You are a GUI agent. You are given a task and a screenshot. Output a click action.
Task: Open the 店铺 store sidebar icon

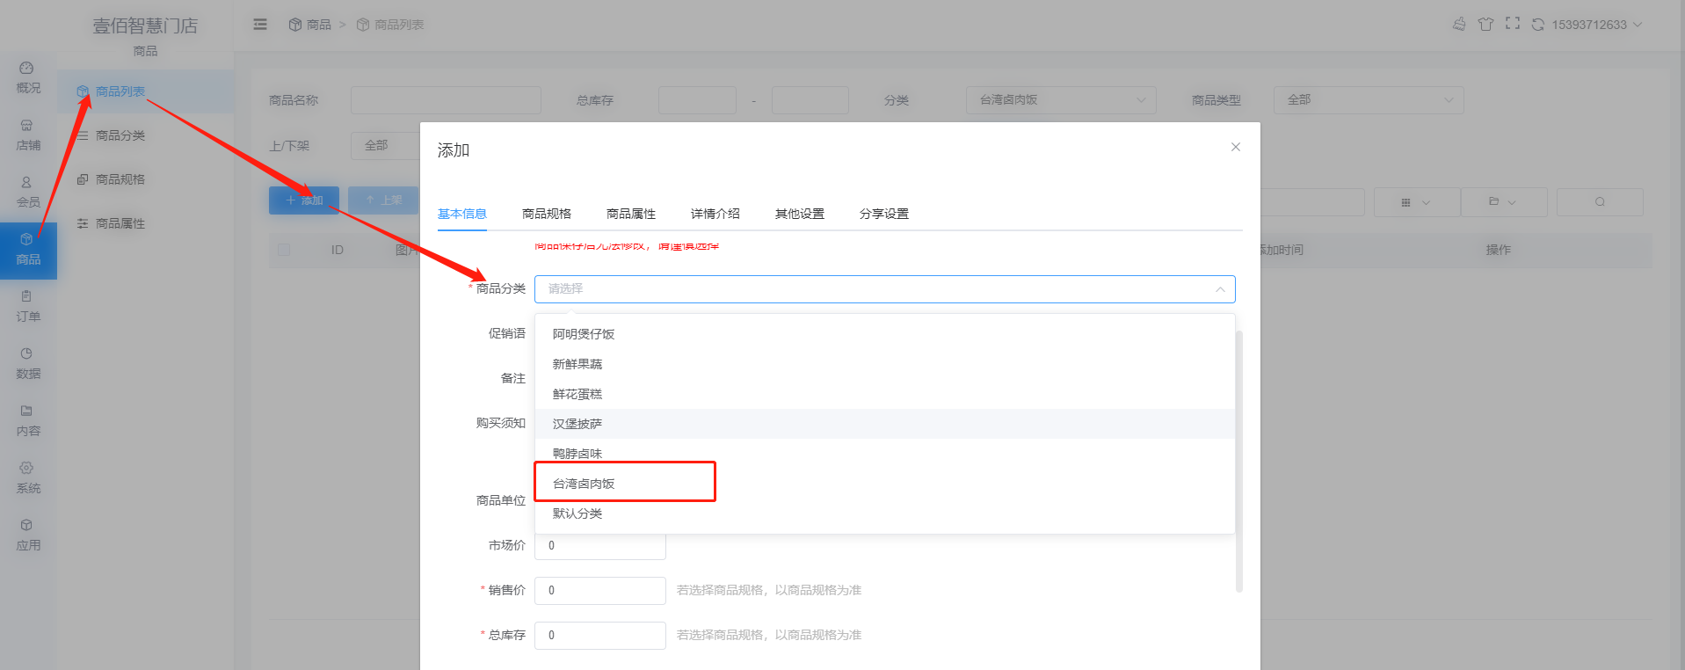[28, 135]
